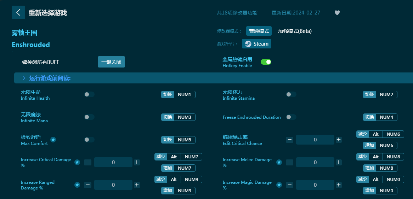Enable Infinite Stamina toggle
Screen dimensions: 413x199
tap(291, 94)
